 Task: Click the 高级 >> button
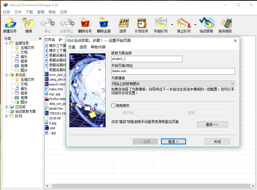[212, 124]
